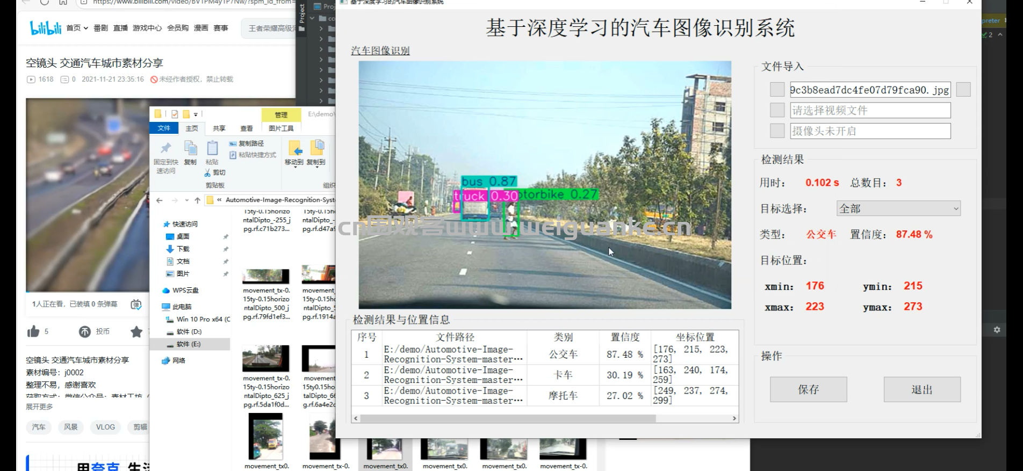Open the 目标选择 dropdown showing 全部
This screenshot has height=471, width=1023.
[898, 208]
